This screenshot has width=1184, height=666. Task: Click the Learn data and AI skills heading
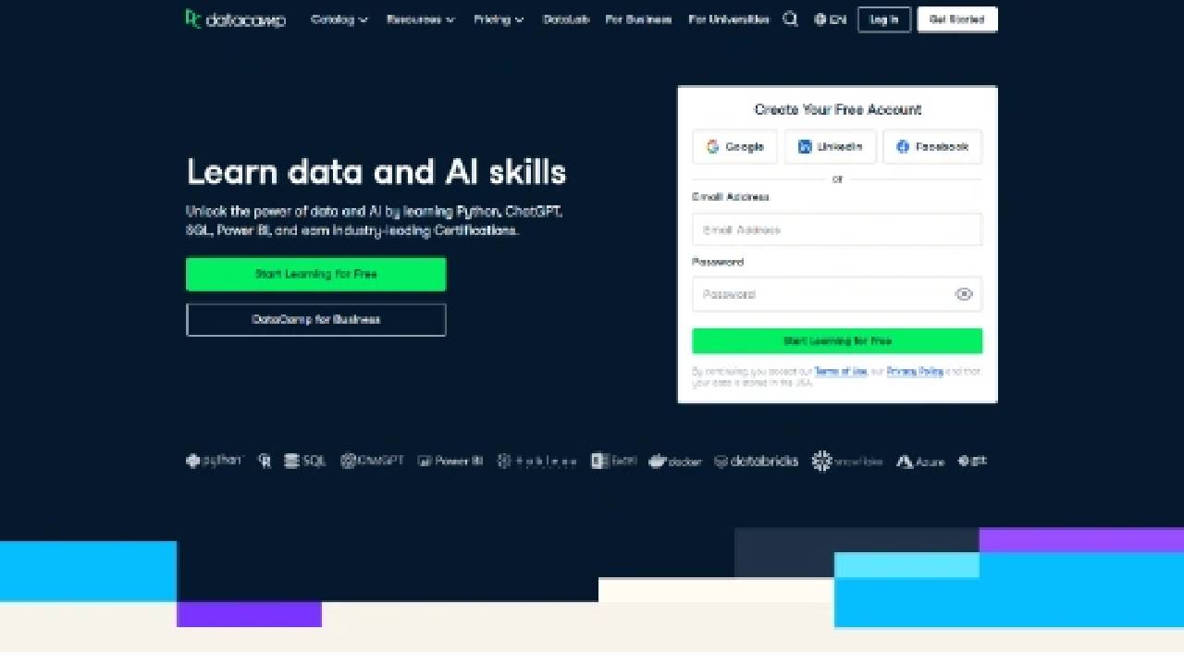[x=376, y=172]
